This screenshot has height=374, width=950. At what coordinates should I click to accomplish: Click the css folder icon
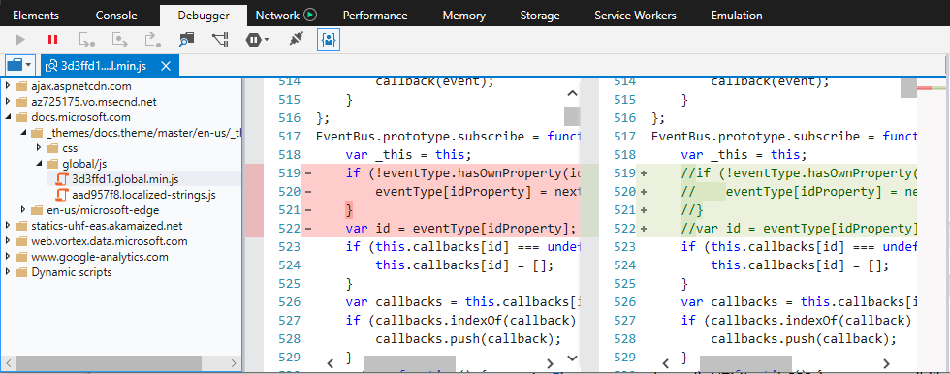click(52, 148)
